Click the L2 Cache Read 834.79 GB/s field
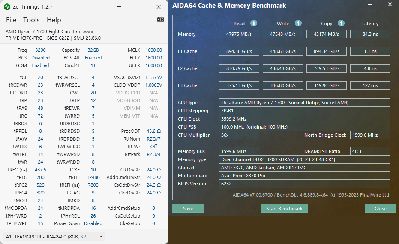Screen dimensions: 399x244 [x=239, y=68]
